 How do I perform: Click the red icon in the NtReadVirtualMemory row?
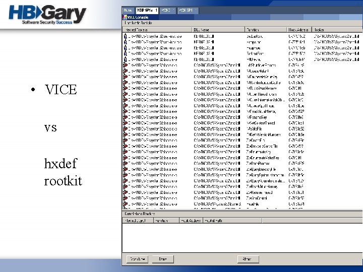(x=125, y=111)
